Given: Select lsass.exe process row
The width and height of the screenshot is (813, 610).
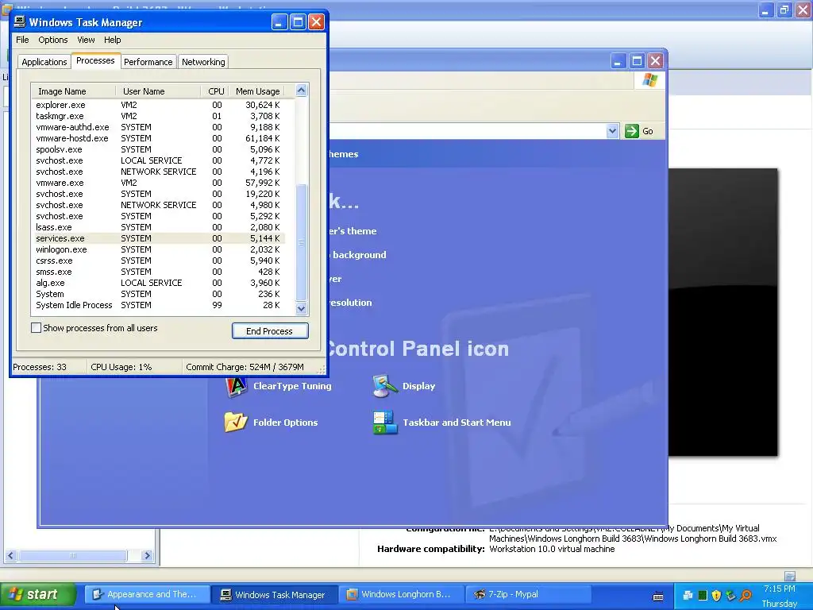Looking at the screenshot, I should 158,227.
